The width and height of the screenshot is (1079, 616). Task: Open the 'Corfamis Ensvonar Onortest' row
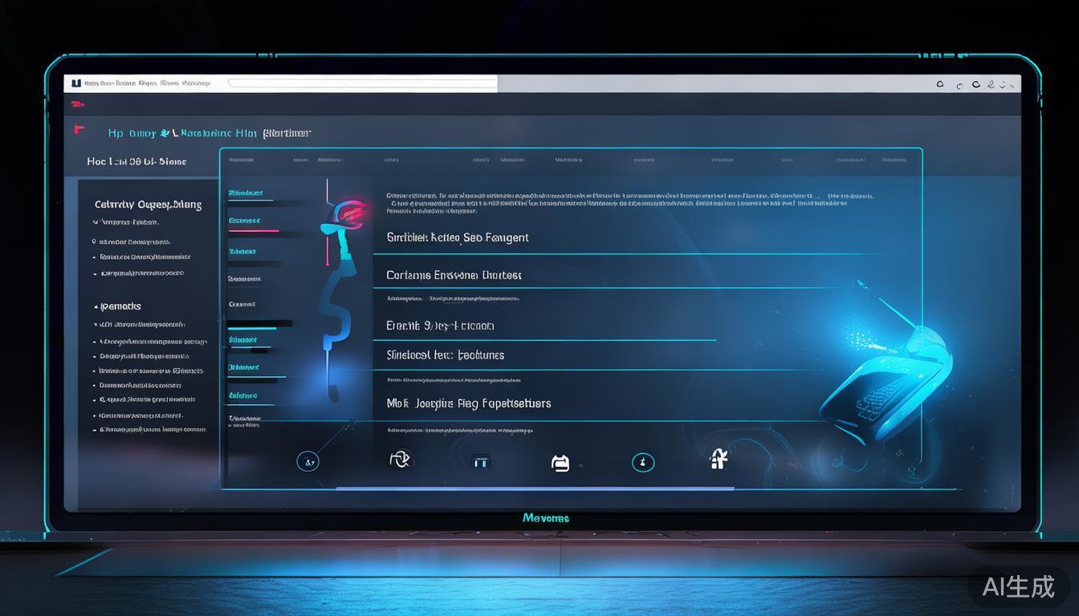pos(454,275)
